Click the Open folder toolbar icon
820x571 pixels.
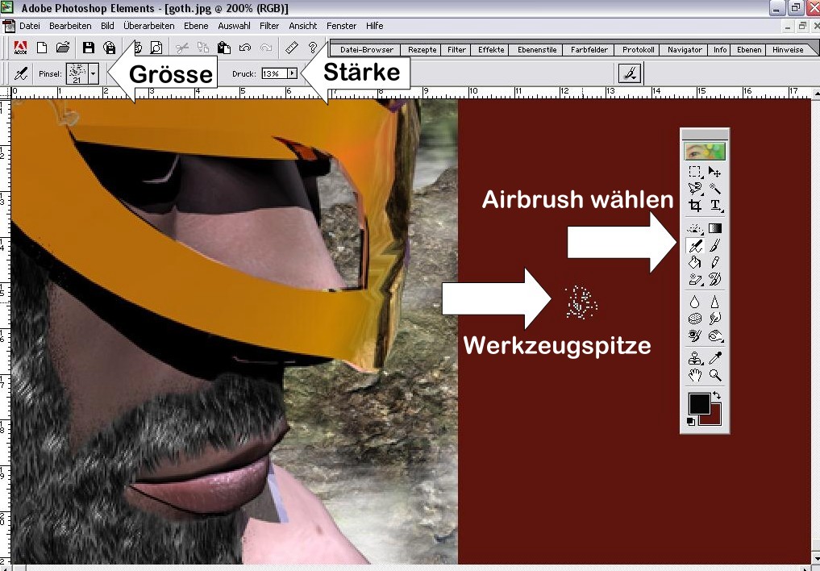tap(63, 48)
